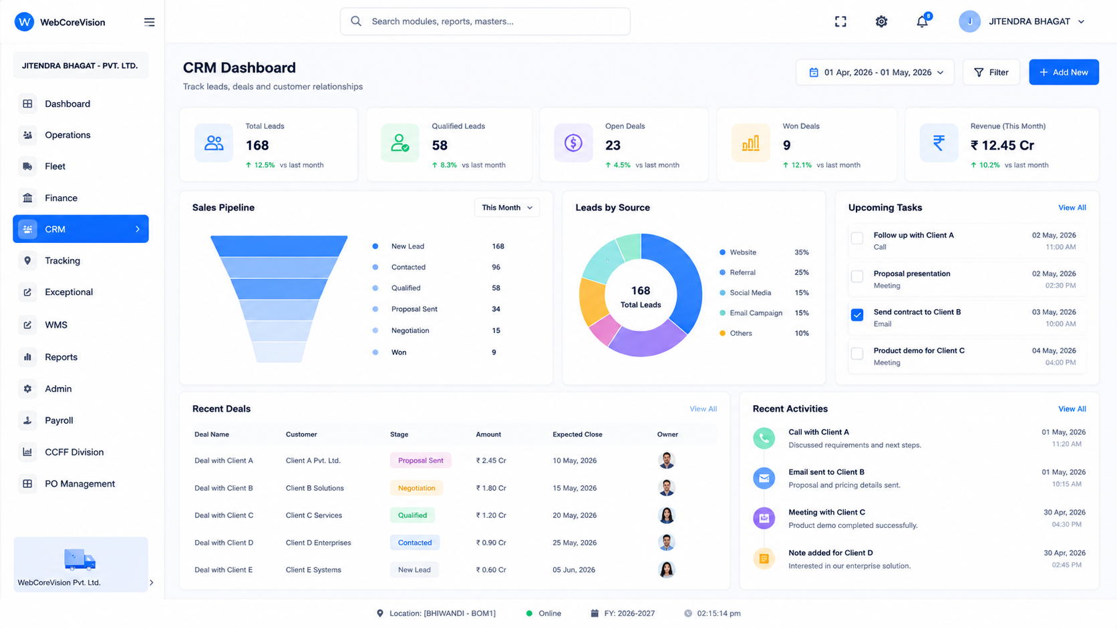
Task: Click the Filter button
Action: [x=991, y=72]
